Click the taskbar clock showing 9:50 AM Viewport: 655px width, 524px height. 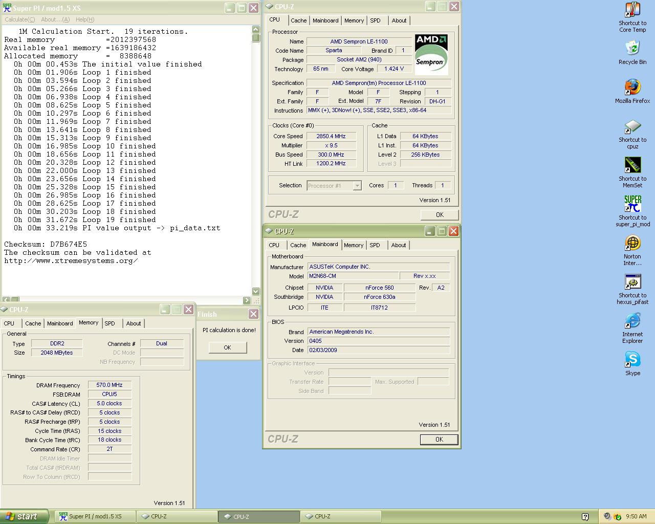[636, 517]
